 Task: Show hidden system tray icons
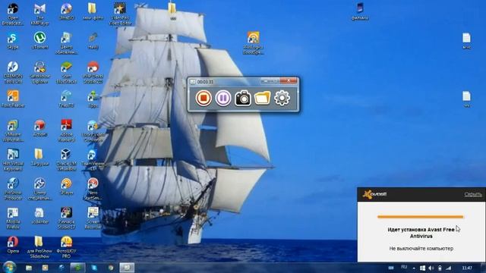(414, 268)
